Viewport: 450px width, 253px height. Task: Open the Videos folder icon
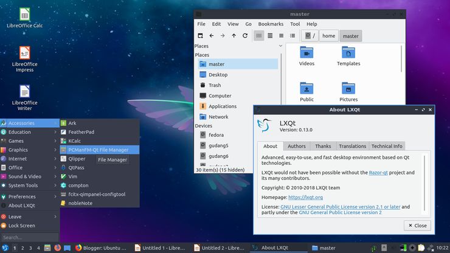click(x=306, y=52)
